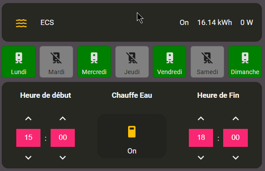Click the start hour field showing 15

(x=28, y=138)
